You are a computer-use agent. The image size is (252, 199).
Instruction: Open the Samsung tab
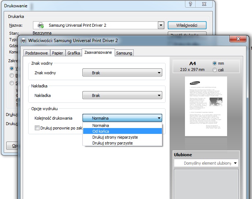(124, 53)
